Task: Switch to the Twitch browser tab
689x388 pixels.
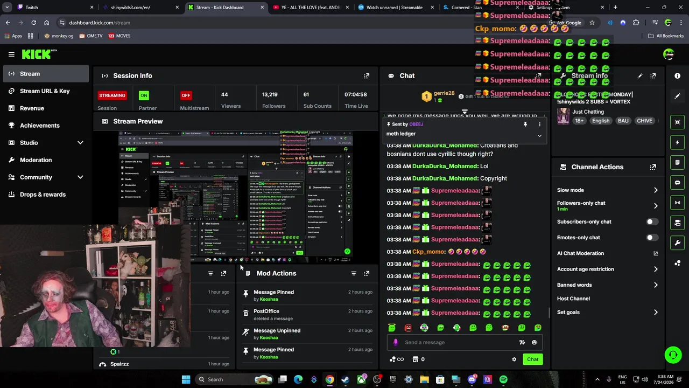Action: tap(55, 8)
